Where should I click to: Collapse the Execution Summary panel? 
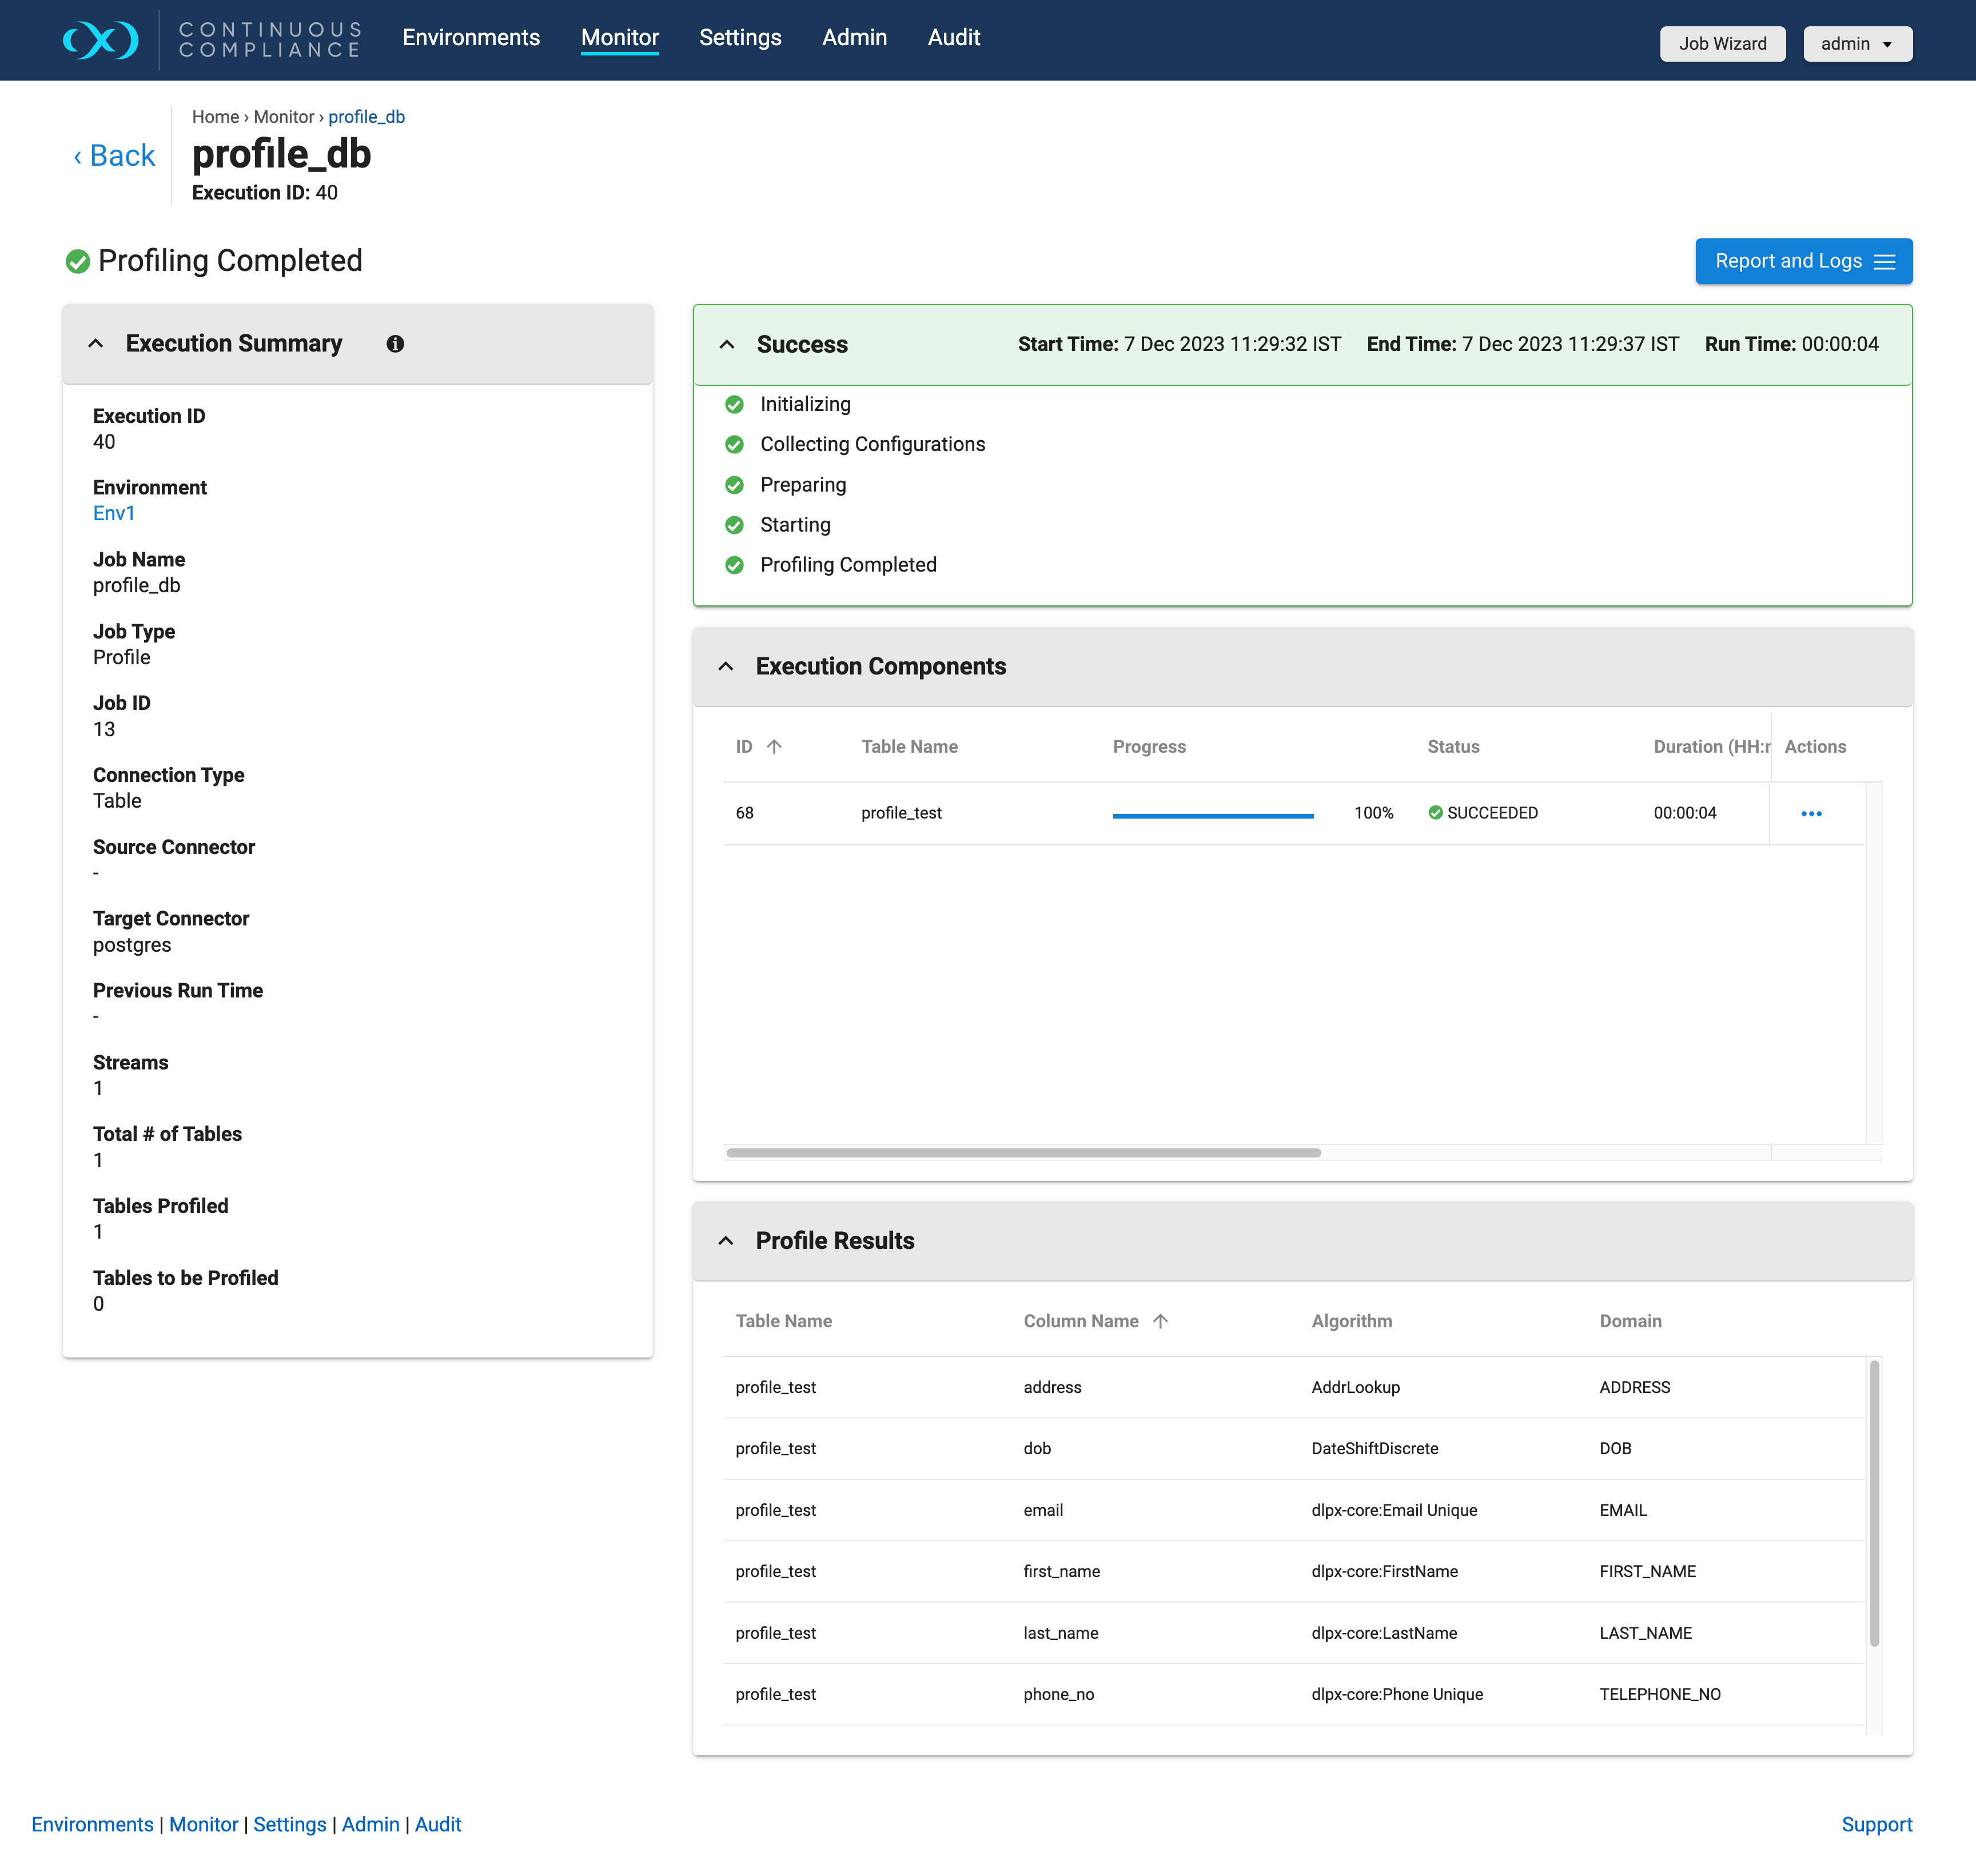(x=96, y=343)
